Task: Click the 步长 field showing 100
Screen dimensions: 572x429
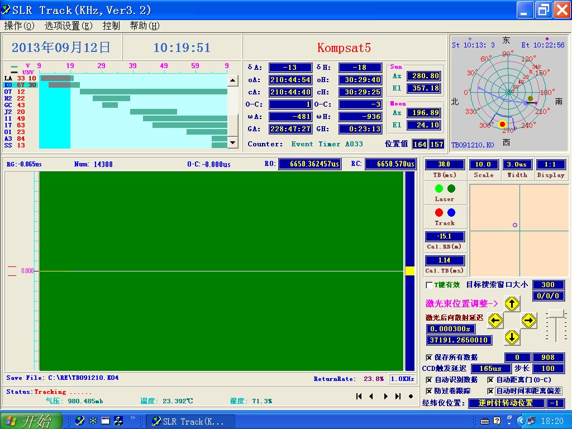Action: (549, 369)
